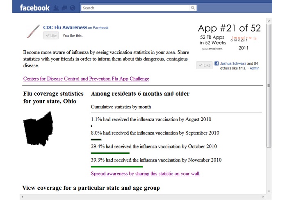Screen dimensions: 285x202
Task: Click the '29.4% had received' October statistic
Action: [154, 146]
